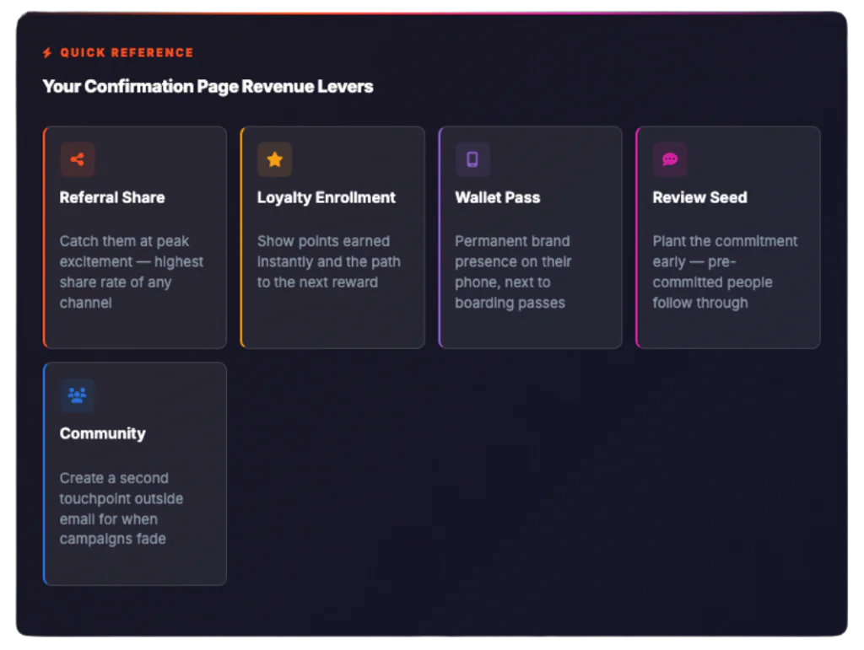Click the orange share icon
Image resolution: width=864 pixels, height=650 pixels.
pos(78,159)
